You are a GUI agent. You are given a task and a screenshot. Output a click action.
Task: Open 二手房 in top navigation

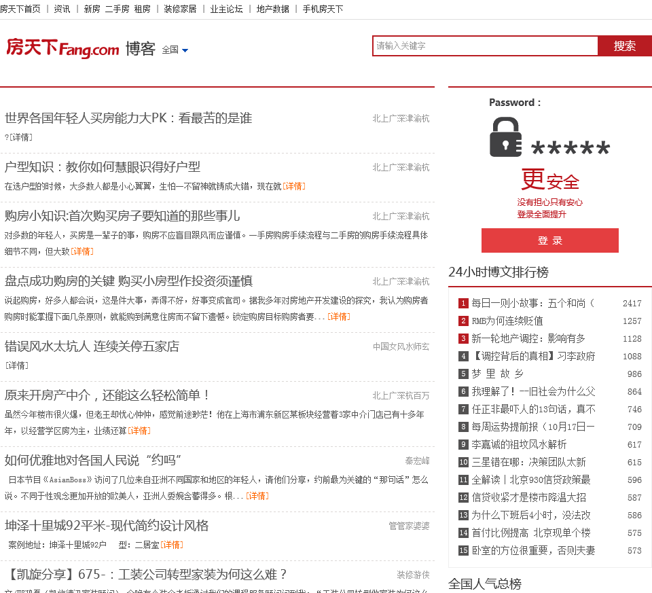pos(117,9)
